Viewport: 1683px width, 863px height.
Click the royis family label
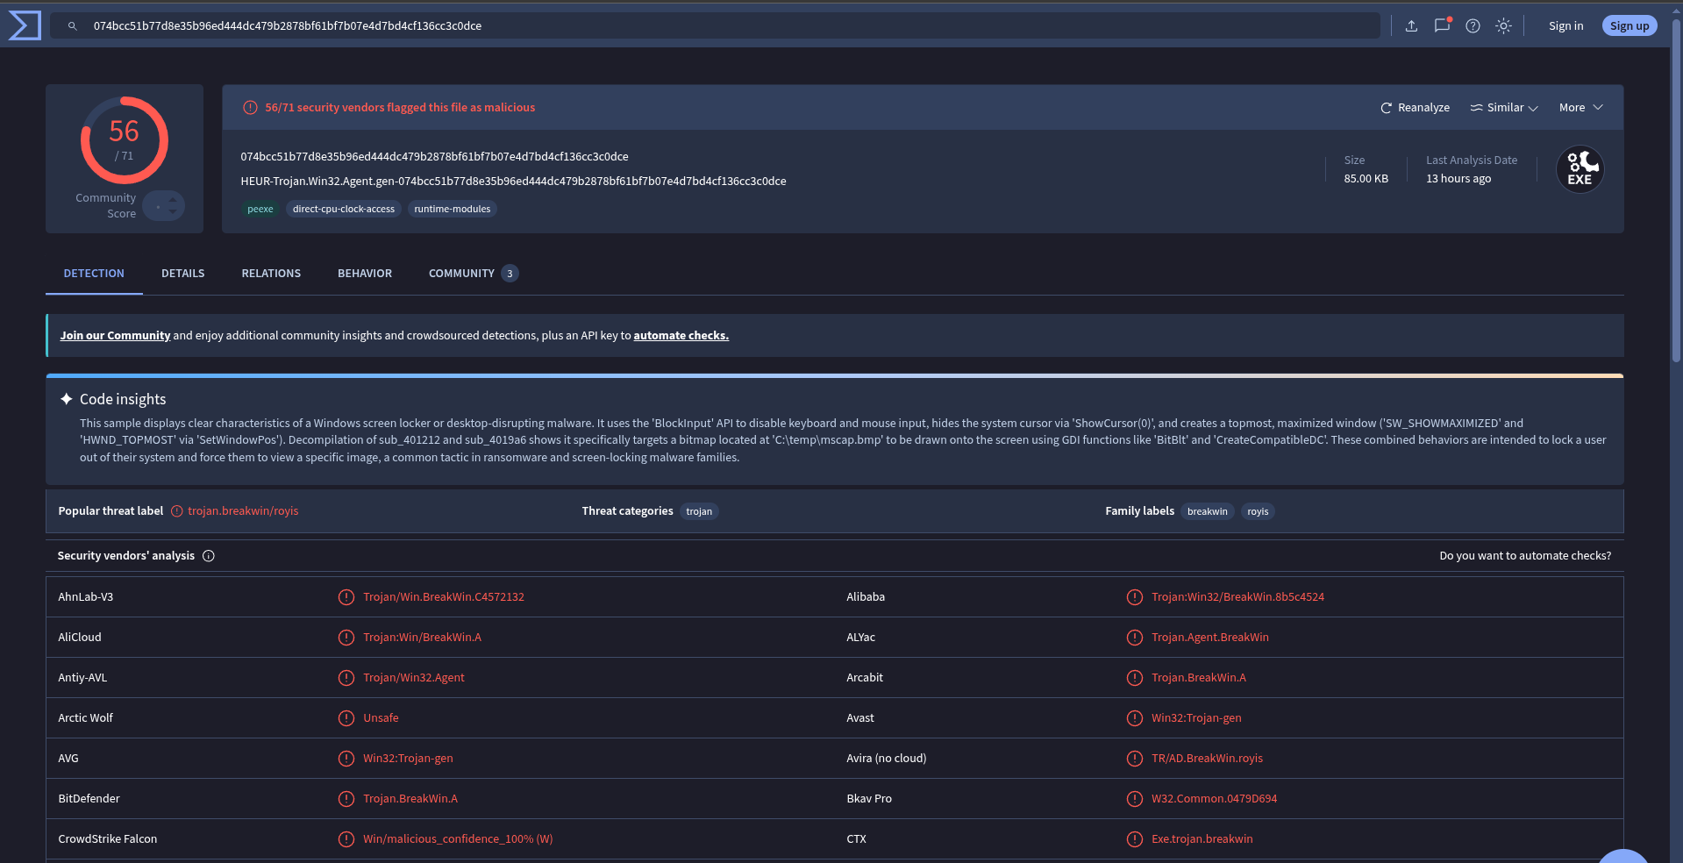(1258, 511)
